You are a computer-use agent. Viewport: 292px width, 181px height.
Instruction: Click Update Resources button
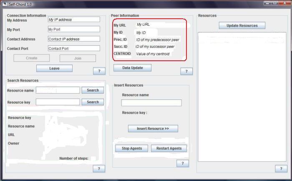[x=242, y=25]
